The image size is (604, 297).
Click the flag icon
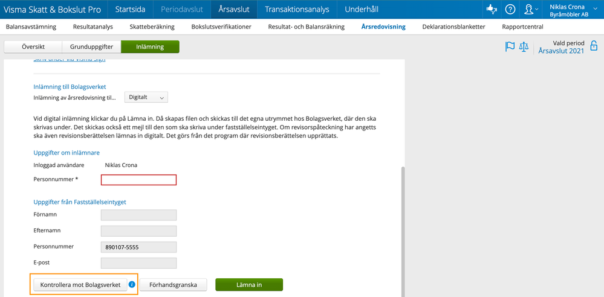[510, 46]
